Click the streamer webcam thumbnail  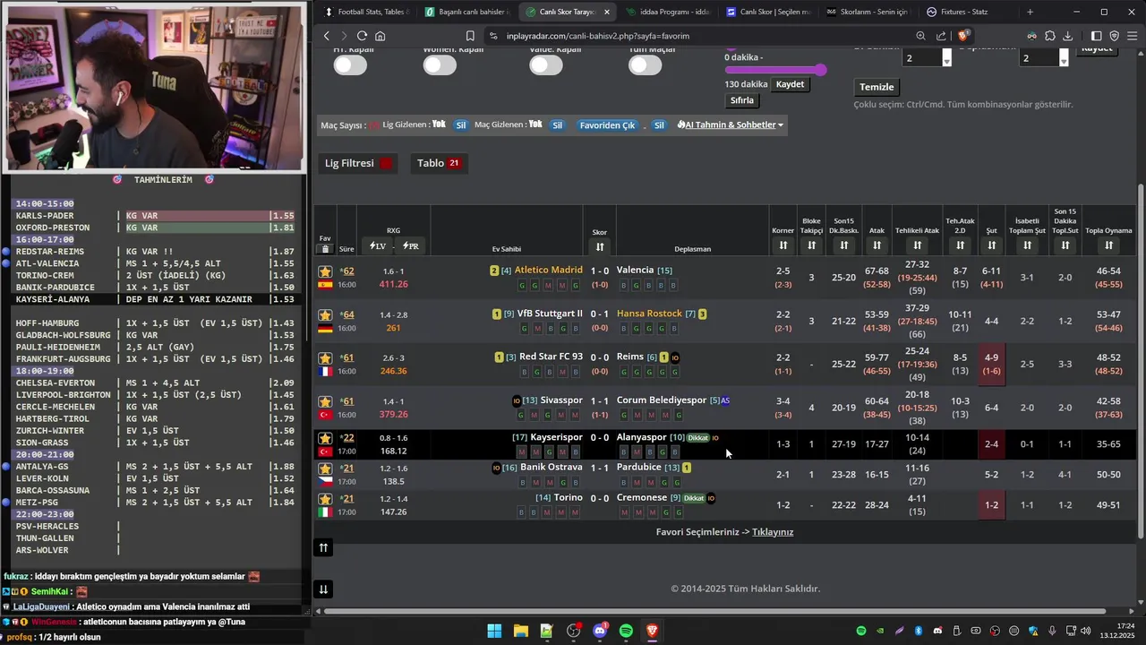154,87
